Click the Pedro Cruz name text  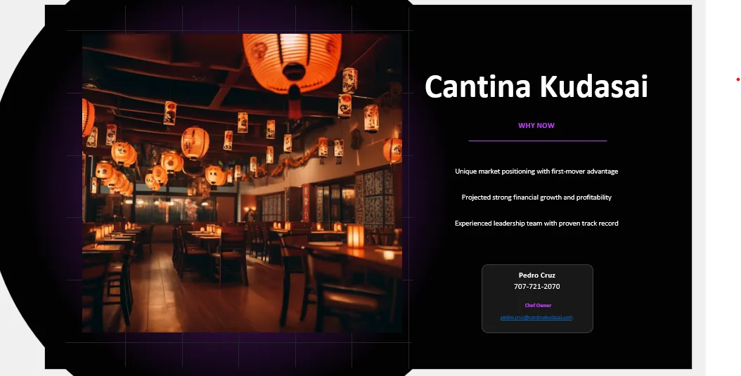[x=537, y=275]
